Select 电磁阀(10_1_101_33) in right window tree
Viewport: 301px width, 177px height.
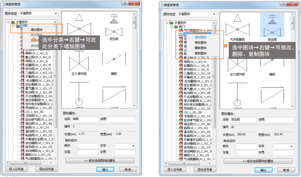[x=197, y=136]
